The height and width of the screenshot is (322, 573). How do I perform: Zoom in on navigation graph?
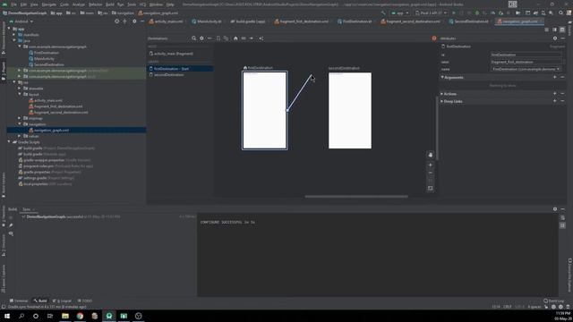click(431, 165)
